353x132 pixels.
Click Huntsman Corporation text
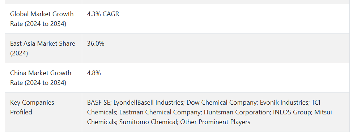[237, 112]
